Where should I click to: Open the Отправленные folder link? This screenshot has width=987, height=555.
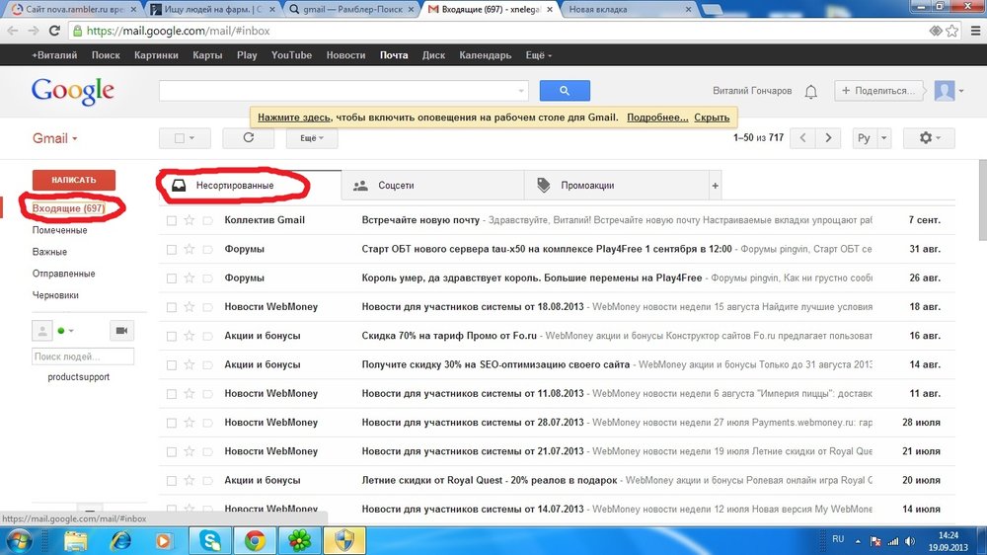pyautogui.click(x=63, y=274)
